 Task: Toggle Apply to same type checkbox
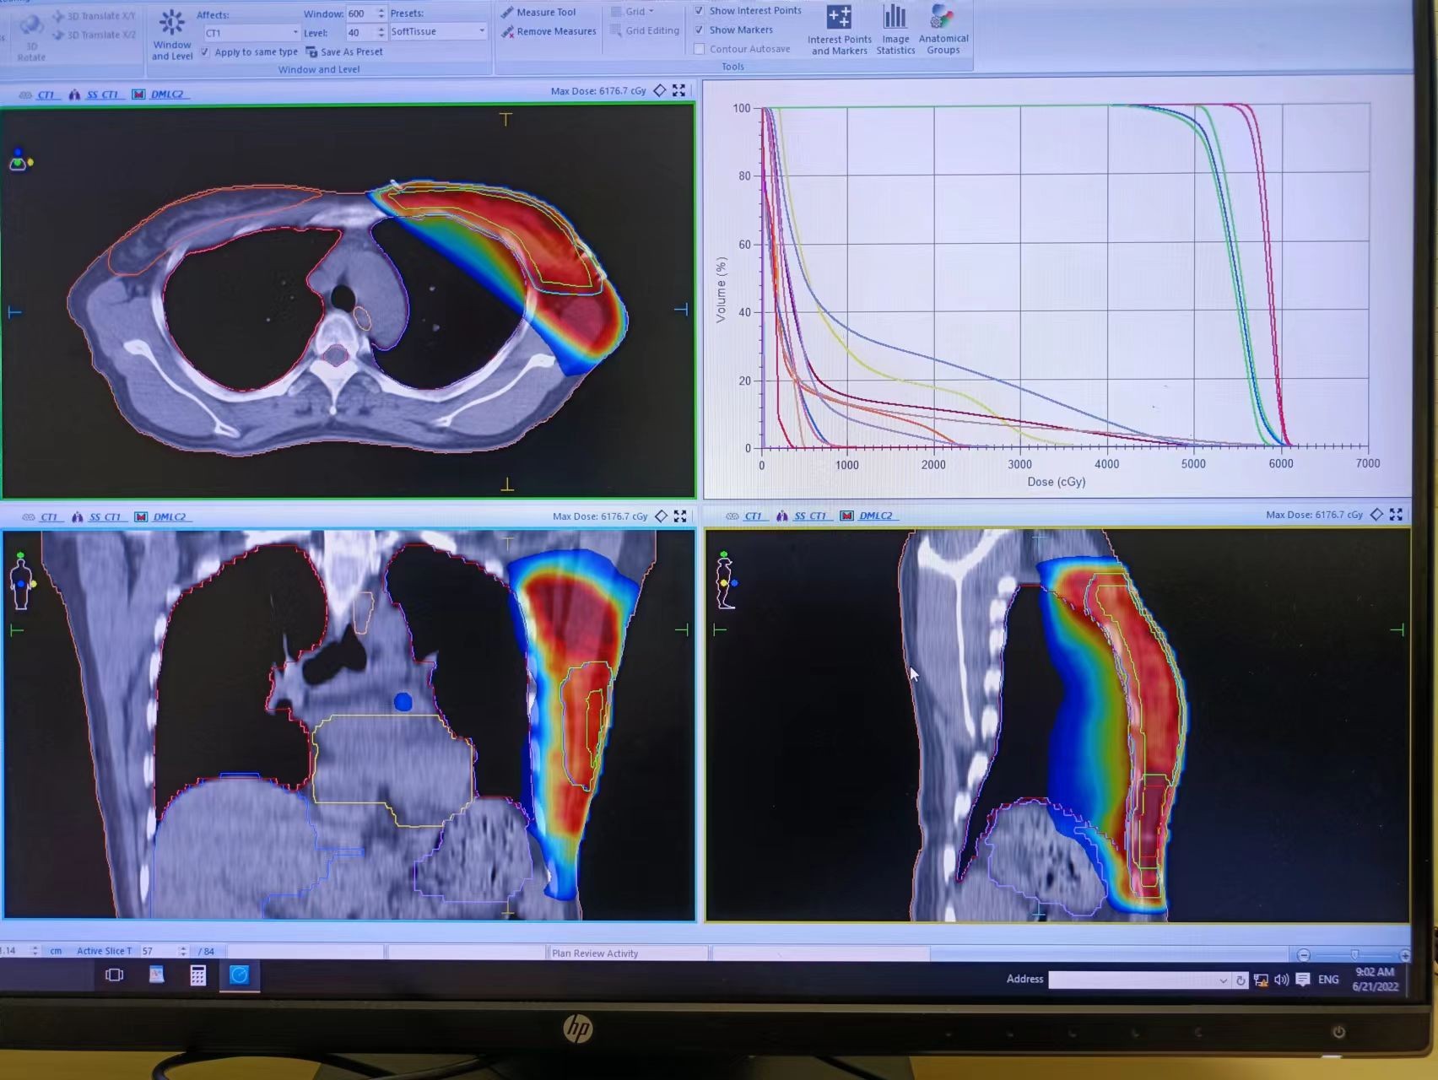coord(205,52)
